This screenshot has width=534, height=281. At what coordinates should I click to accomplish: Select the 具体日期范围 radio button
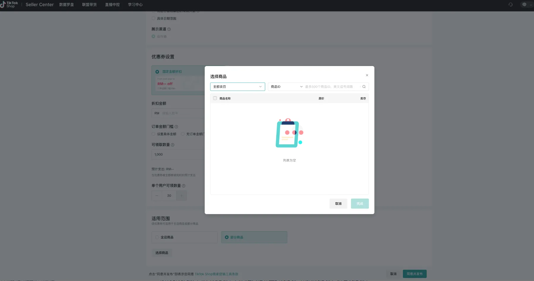(x=153, y=18)
